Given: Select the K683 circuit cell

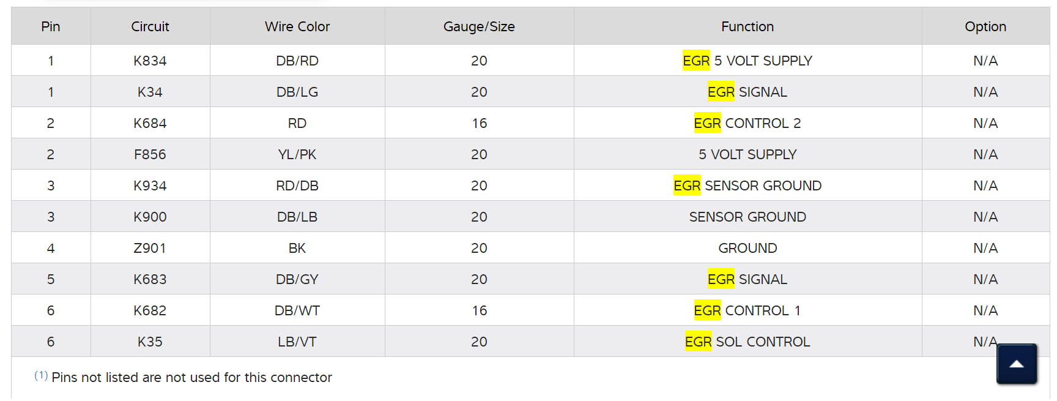Looking at the screenshot, I should pos(150,279).
